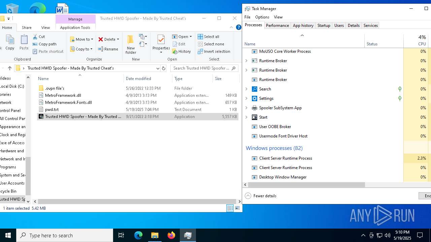
Task: Expand the Start process row
Action: point(246,117)
